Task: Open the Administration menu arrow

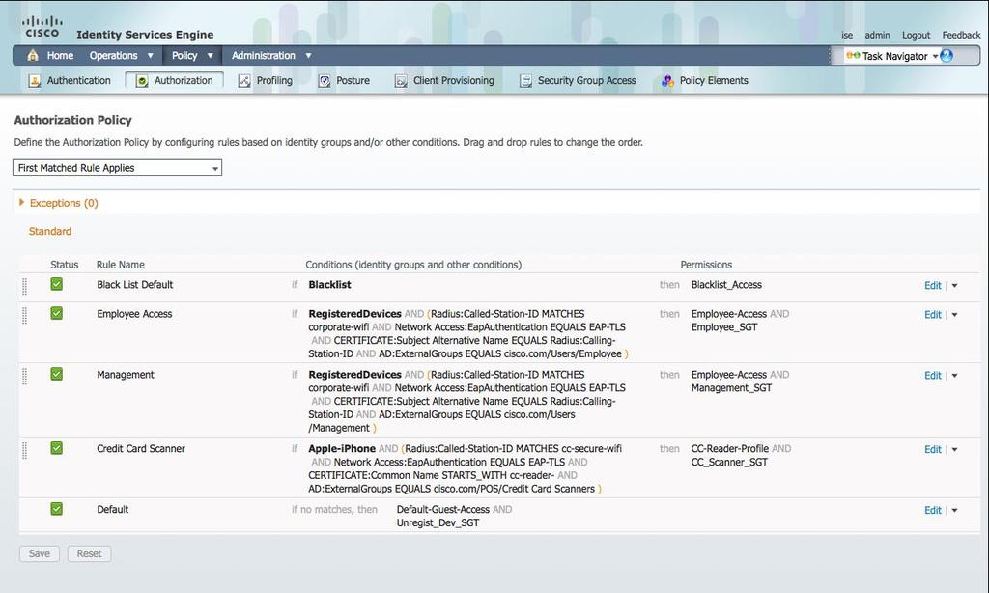Action: 308,55
